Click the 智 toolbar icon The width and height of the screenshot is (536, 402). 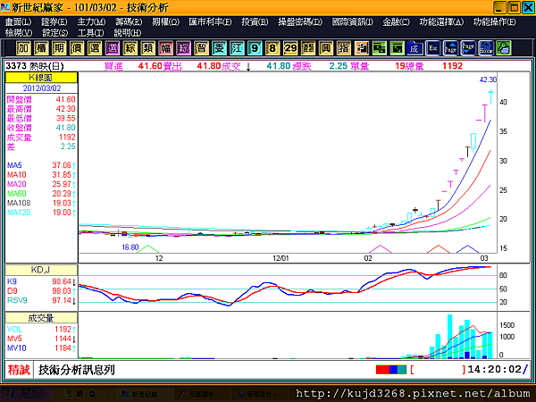[201, 48]
